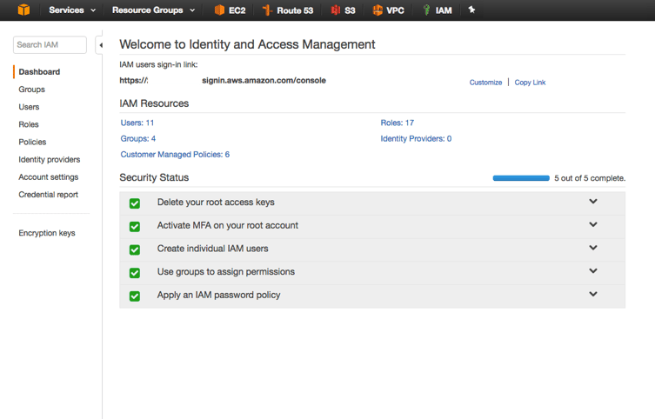Open Groups in the sidebar
Viewport: 655px width, 419px height.
tap(31, 90)
